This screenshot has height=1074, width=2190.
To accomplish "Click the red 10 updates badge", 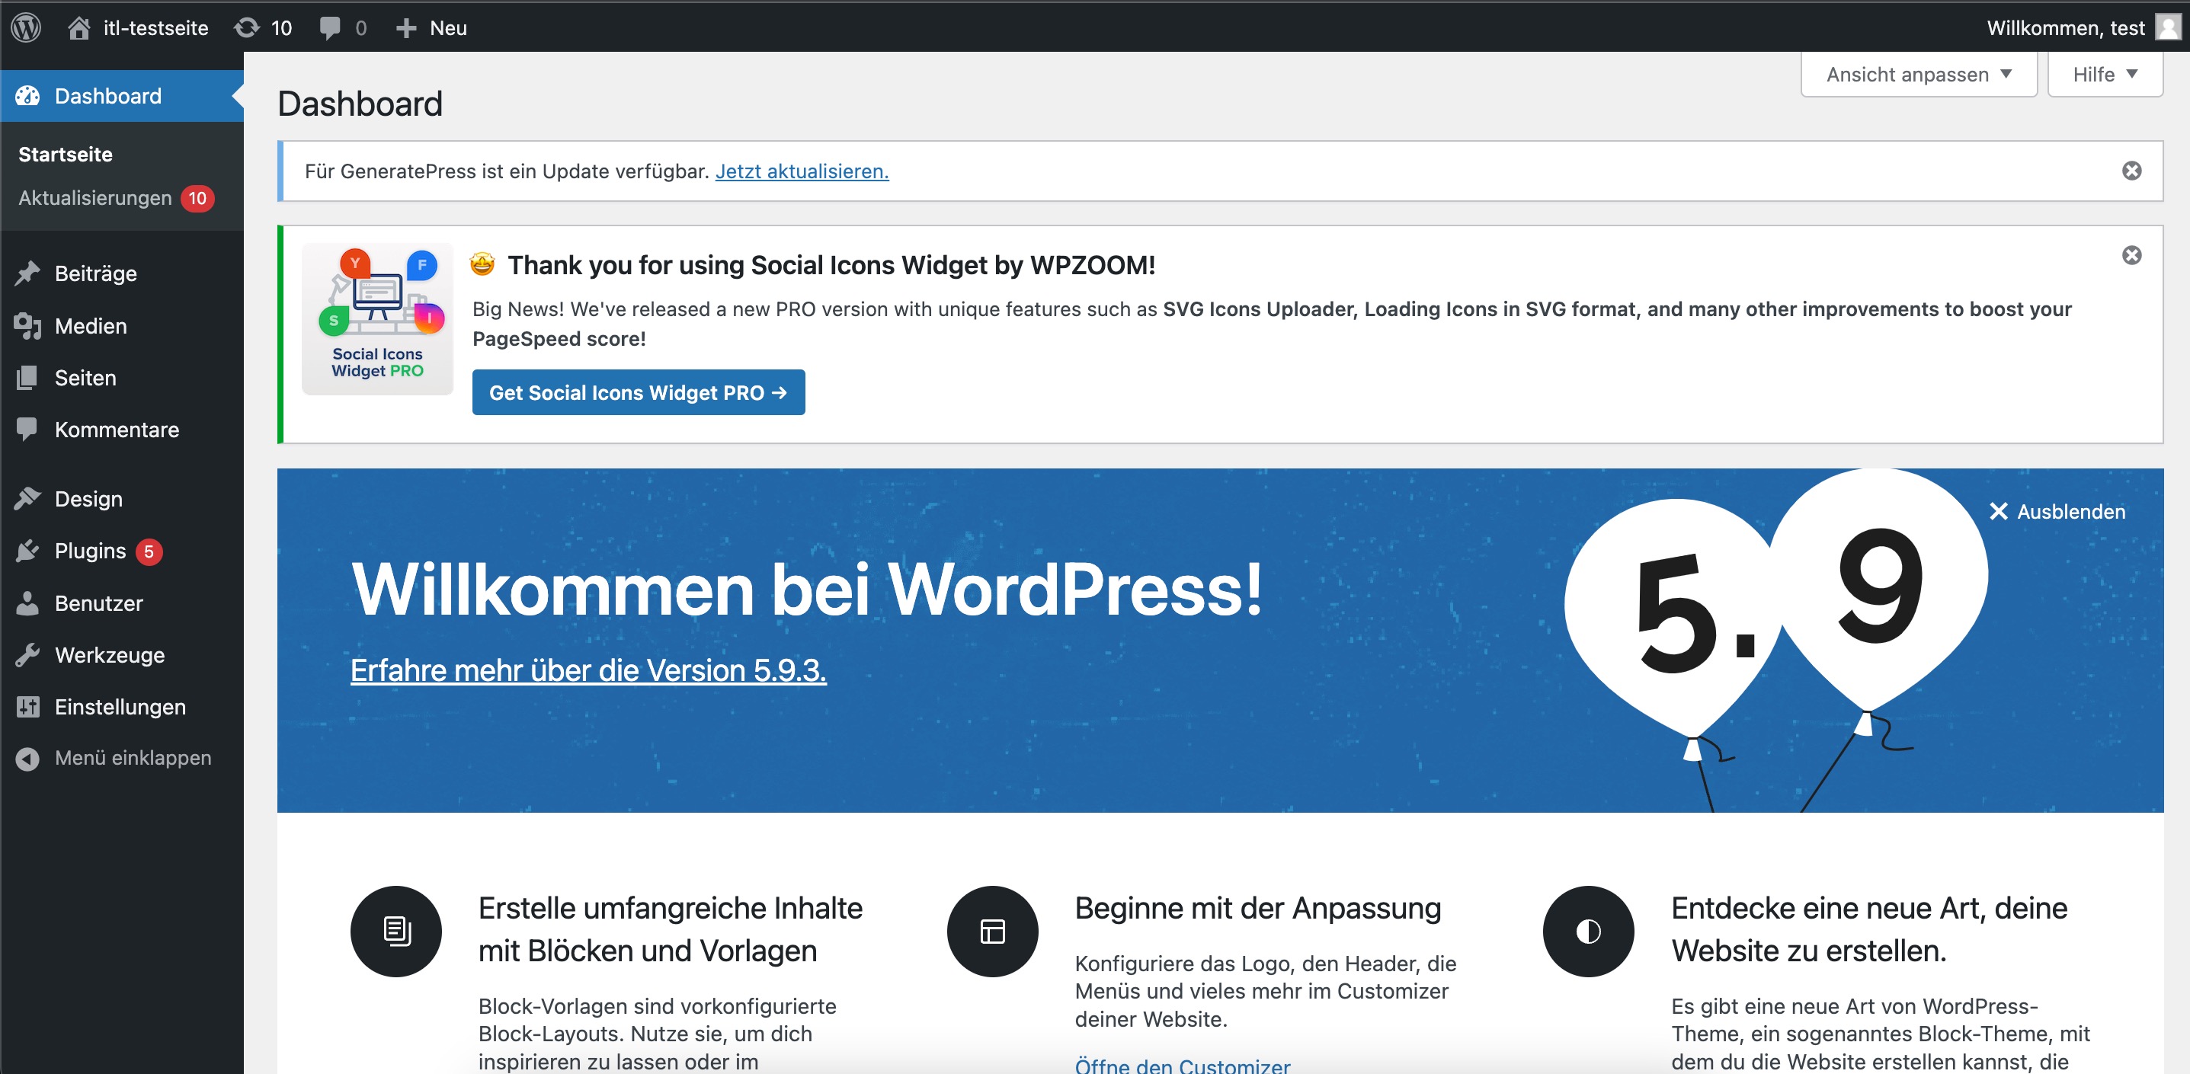I will pyautogui.click(x=197, y=198).
